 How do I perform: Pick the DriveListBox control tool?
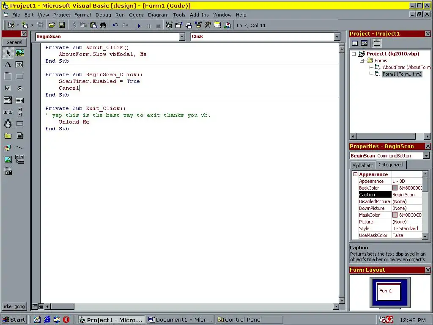[x=19, y=124]
